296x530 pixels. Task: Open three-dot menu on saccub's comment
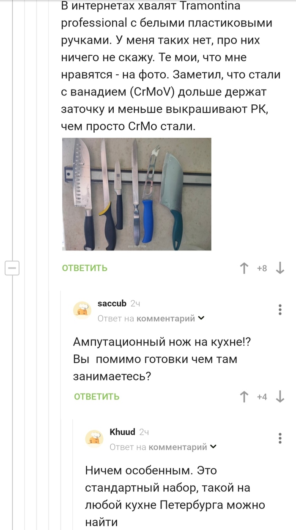[280, 310]
